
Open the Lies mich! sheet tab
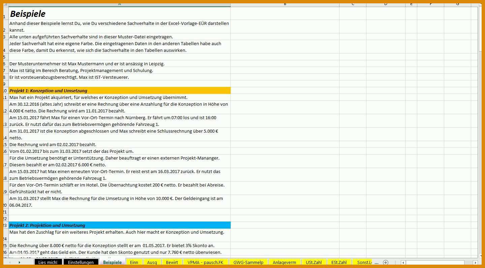(x=48, y=262)
